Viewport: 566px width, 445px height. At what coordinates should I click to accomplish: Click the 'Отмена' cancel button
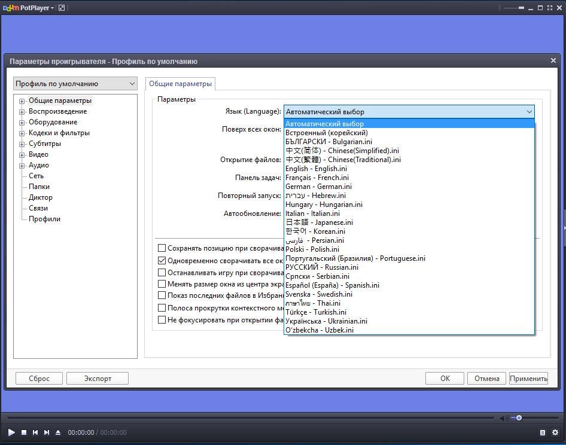[486, 378]
